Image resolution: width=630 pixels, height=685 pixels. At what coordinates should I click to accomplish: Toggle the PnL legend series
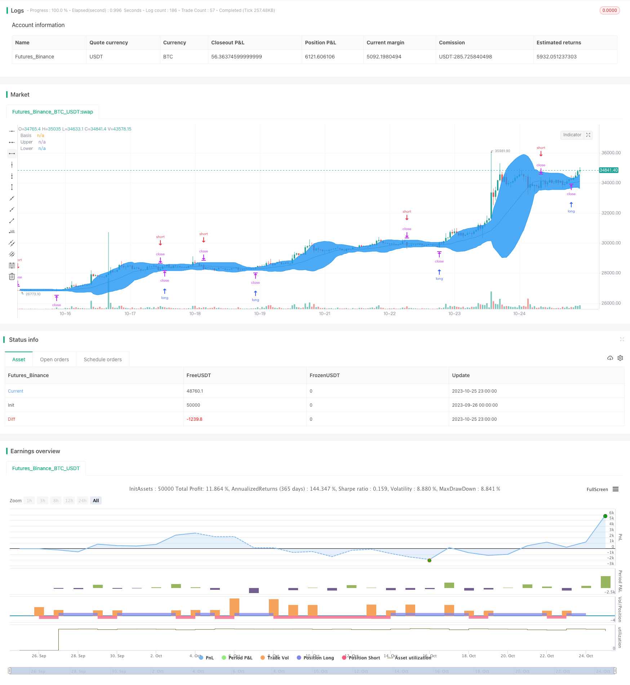pos(207,658)
